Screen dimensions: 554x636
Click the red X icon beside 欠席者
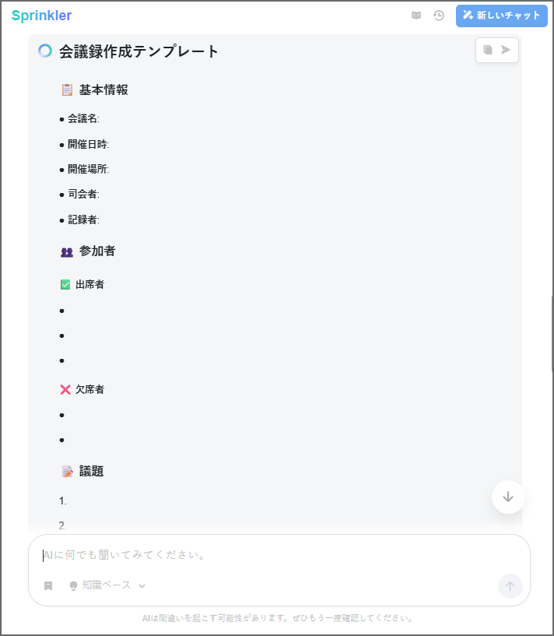(65, 389)
